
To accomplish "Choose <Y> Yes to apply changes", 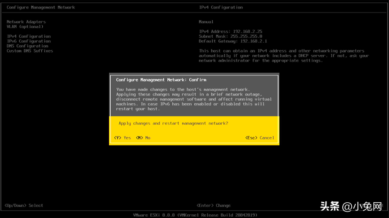I will (x=122, y=138).
